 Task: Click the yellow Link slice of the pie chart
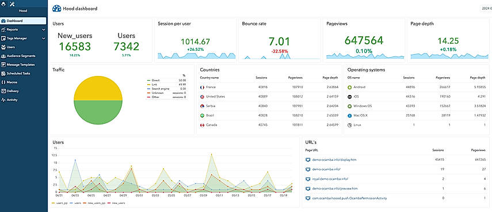click(98, 89)
